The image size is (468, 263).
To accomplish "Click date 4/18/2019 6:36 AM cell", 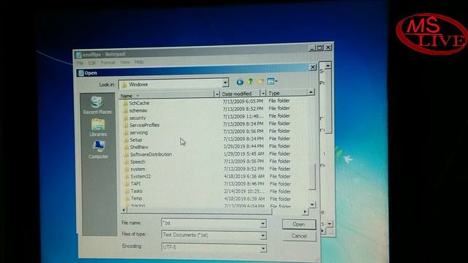I will pyautogui.click(x=244, y=177).
